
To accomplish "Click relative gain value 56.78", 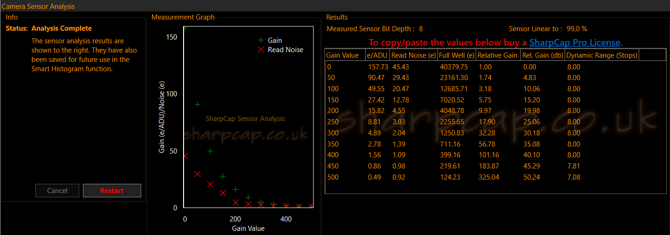I will tap(487, 144).
